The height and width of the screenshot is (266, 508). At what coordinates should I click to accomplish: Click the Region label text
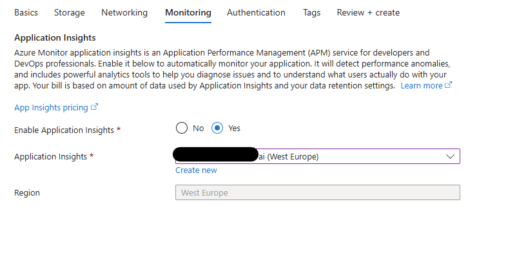(27, 193)
